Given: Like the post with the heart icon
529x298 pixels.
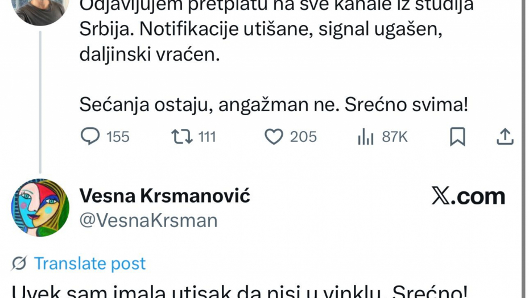Looking at the screenshot, I should tap(274, 136).
